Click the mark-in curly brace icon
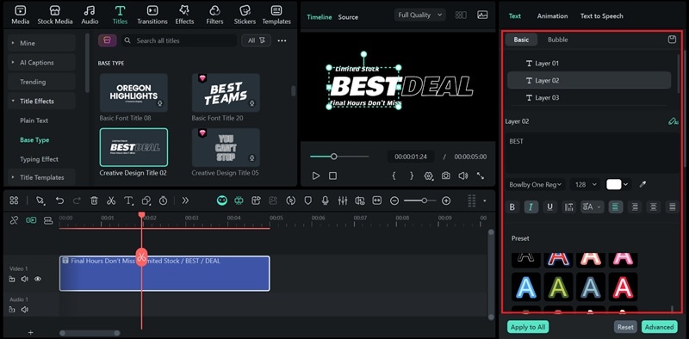The width and height of the screenshot is (689, 339). (394, 176)
